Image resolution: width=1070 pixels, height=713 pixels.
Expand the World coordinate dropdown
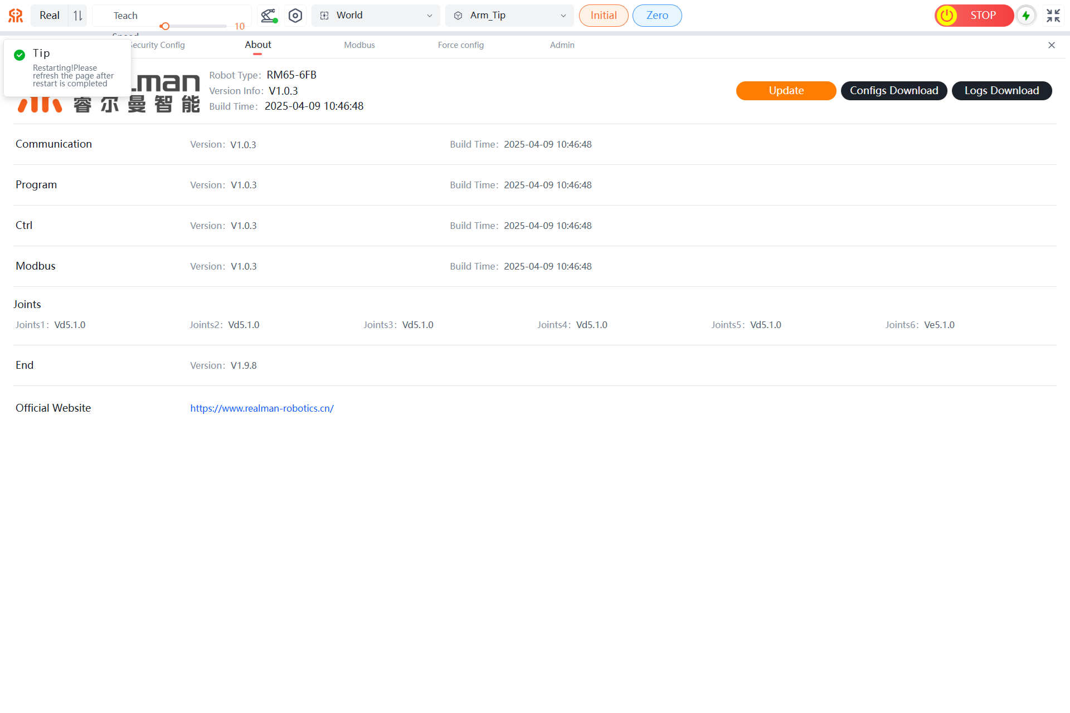(x=376, y=16)
